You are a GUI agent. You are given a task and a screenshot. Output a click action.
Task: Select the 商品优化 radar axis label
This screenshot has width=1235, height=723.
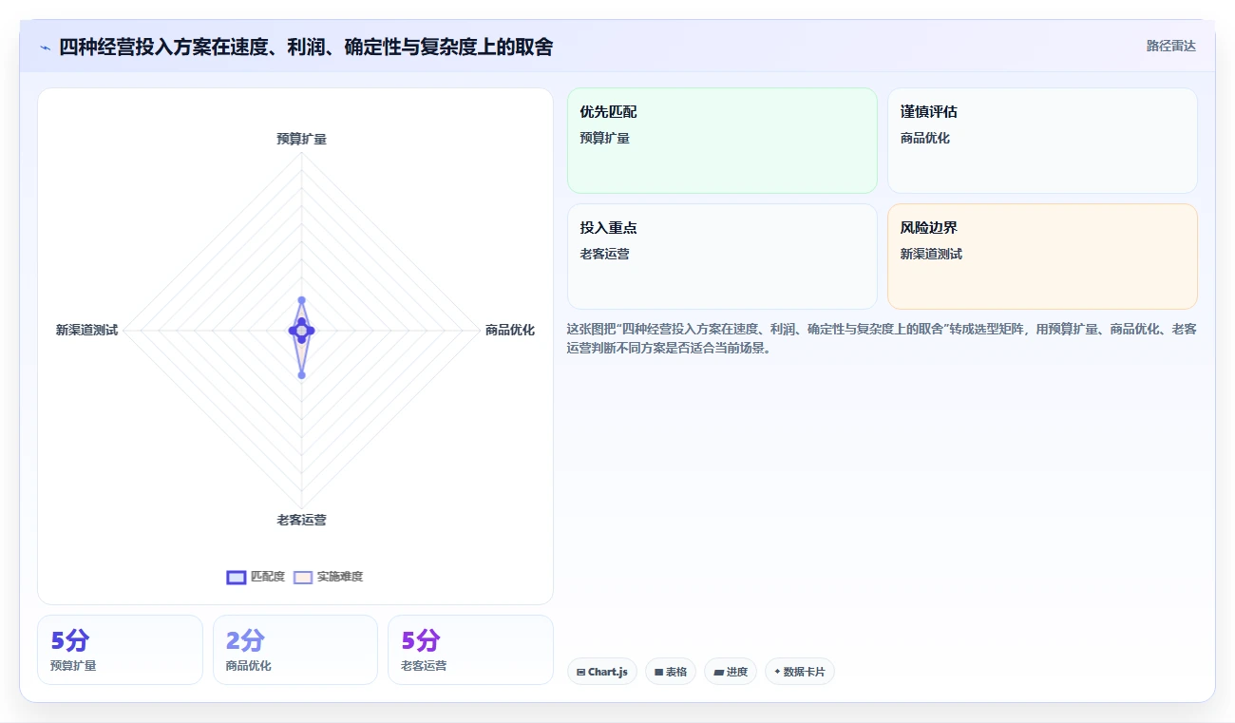510,330
